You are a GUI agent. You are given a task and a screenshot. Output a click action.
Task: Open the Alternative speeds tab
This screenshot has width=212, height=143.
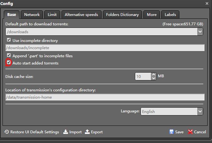pyautogui.click(x=82, y=15)
